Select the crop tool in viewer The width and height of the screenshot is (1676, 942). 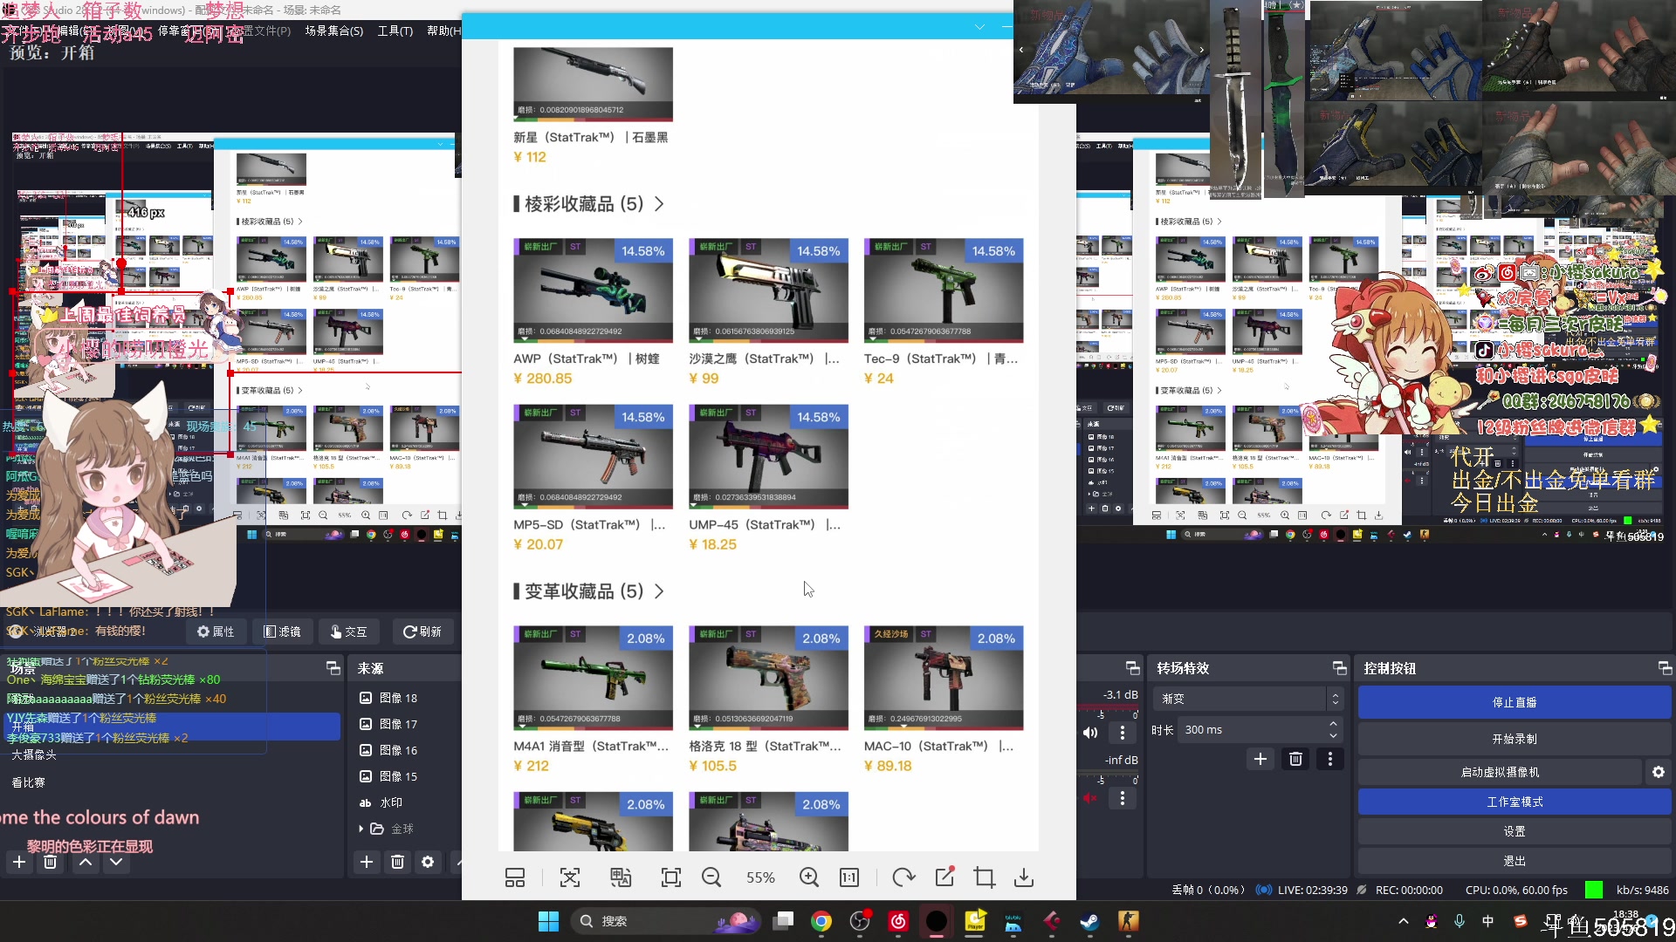coord(985,877)
